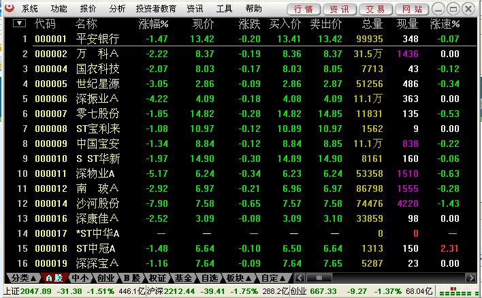This screenshot has height=298, width=482.
Task: Switch to the B股 tab
Action: pos(131,278)
